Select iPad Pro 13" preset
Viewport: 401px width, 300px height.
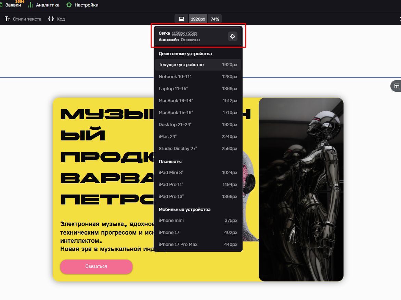coord(198,196)
